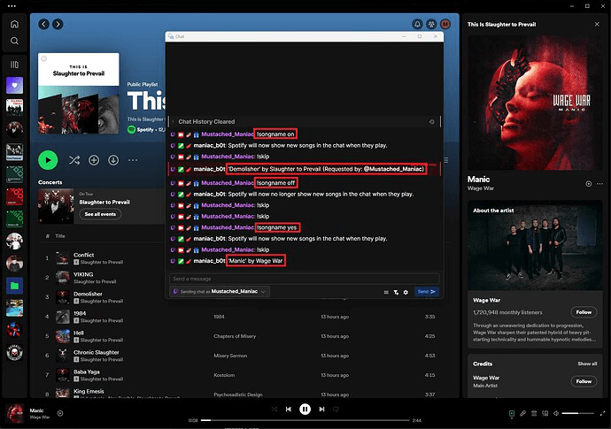Open the play queue
This screenshot has width=611, height=429.
534,413
